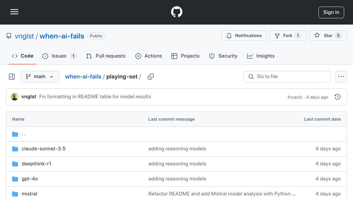
Task: Click the star count badge 5
Action: [338, 36]
